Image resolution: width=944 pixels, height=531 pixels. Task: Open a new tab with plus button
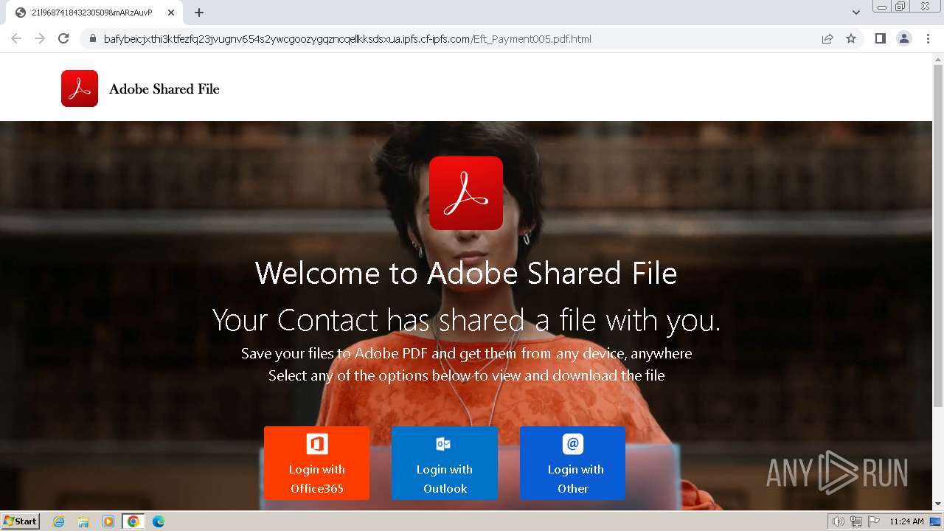(x=199, y=13)
